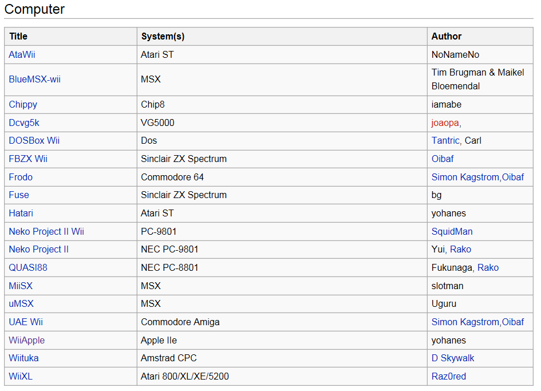Viewport: 541px width, 391px height.
Task: Click the slotman author text
Action: [x=447, y=286]
